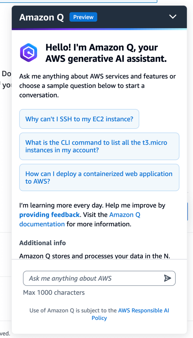Click the Amazon Q hexagon logo icon
The width and height of the screenshot is (193, 338).
click(x=28, y=52)
